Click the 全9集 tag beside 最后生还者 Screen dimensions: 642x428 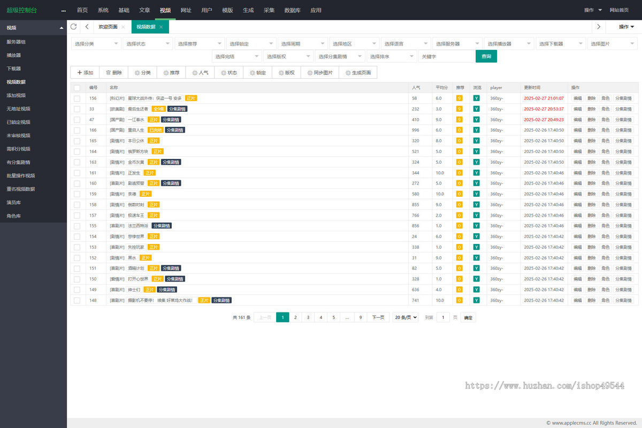pos(158,109)
